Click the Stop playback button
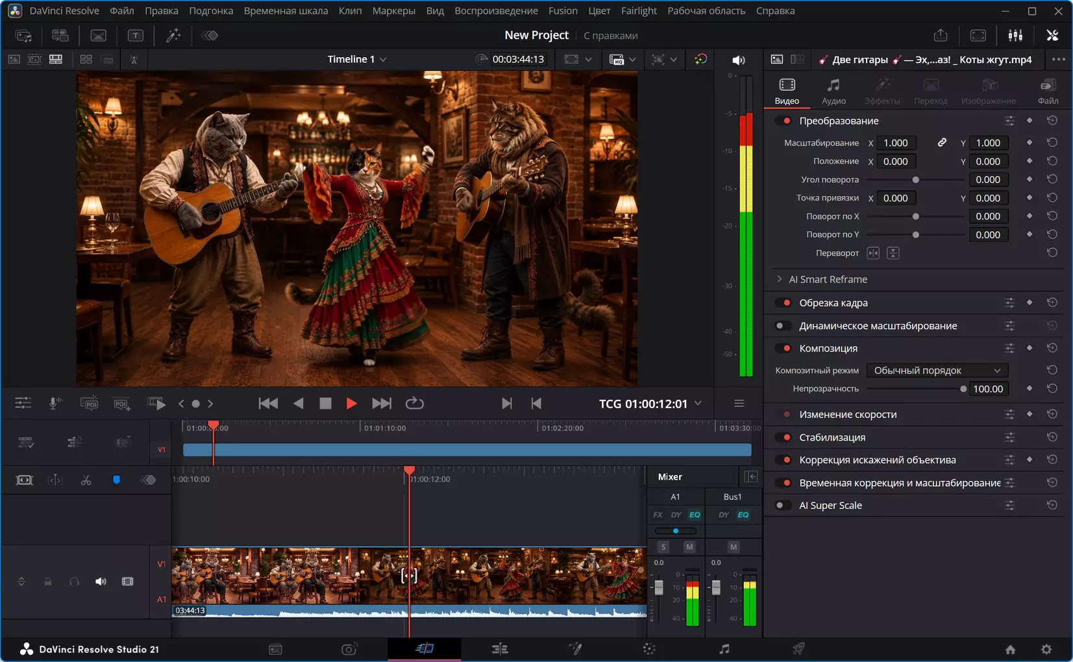 point(325,404)
